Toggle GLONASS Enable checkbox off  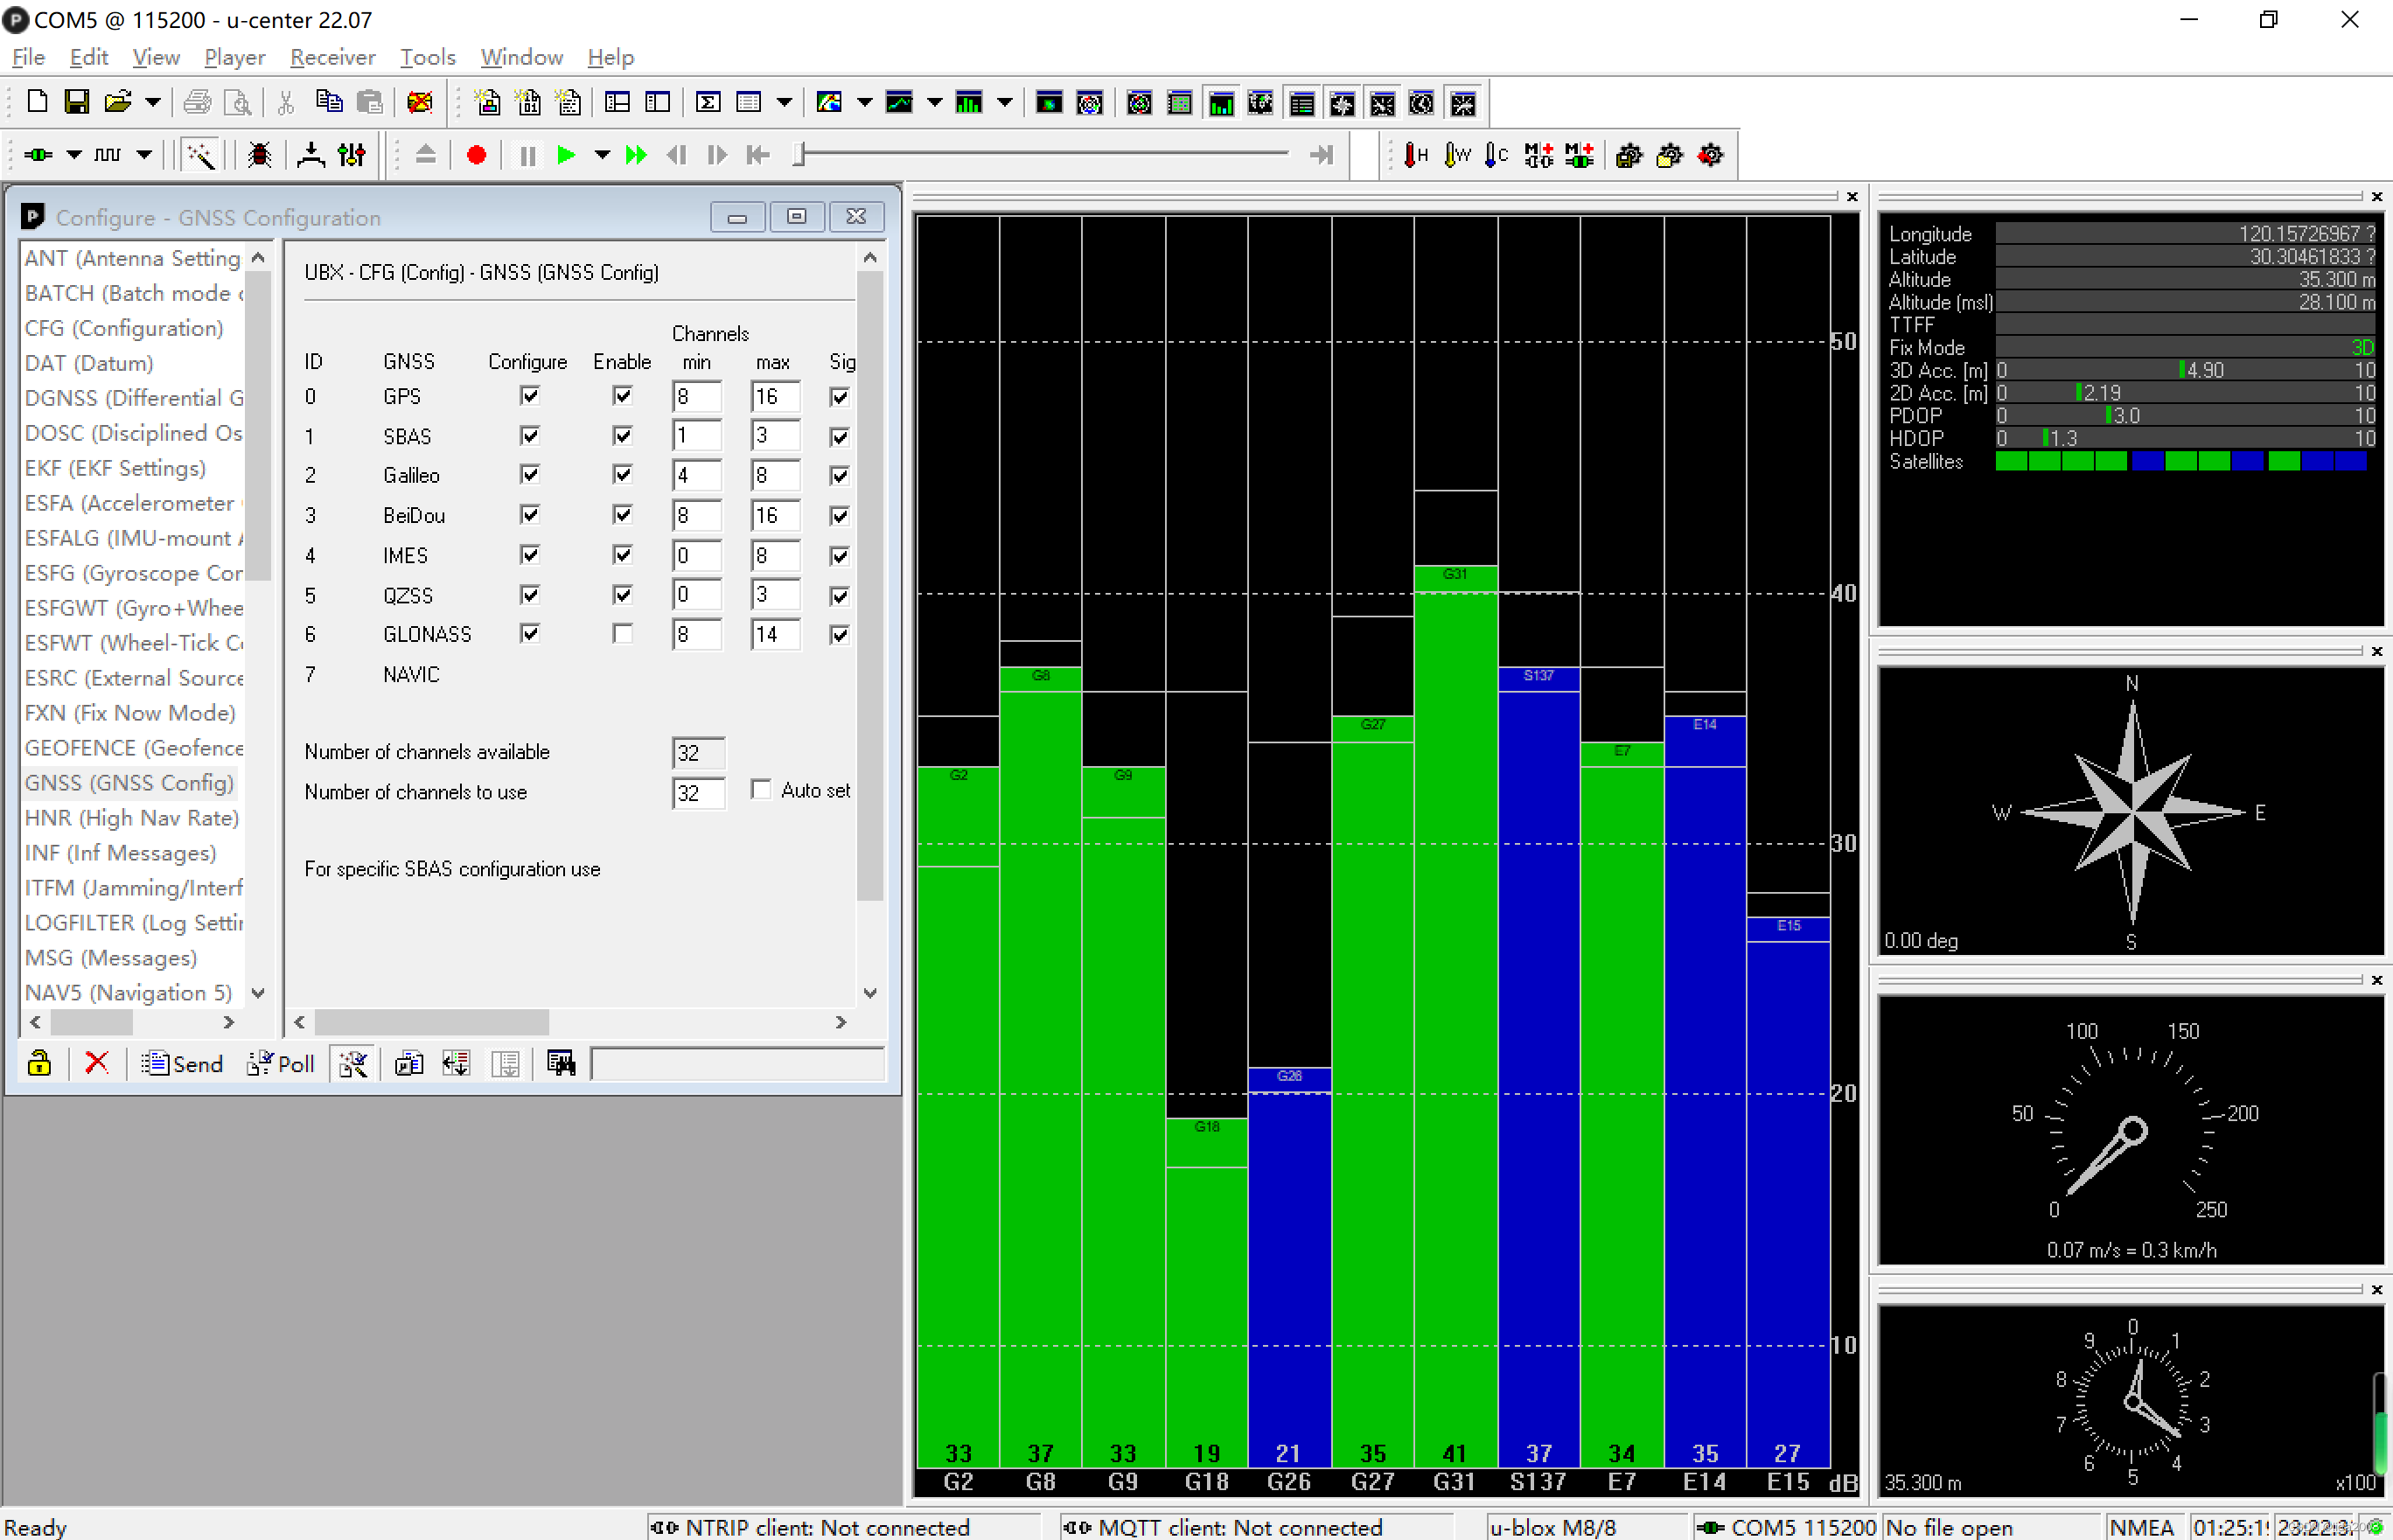(x=621, y=635)
